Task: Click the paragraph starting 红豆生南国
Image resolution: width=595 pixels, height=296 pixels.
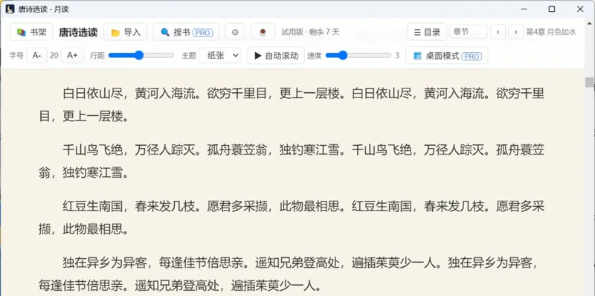Action: (292, 218)
